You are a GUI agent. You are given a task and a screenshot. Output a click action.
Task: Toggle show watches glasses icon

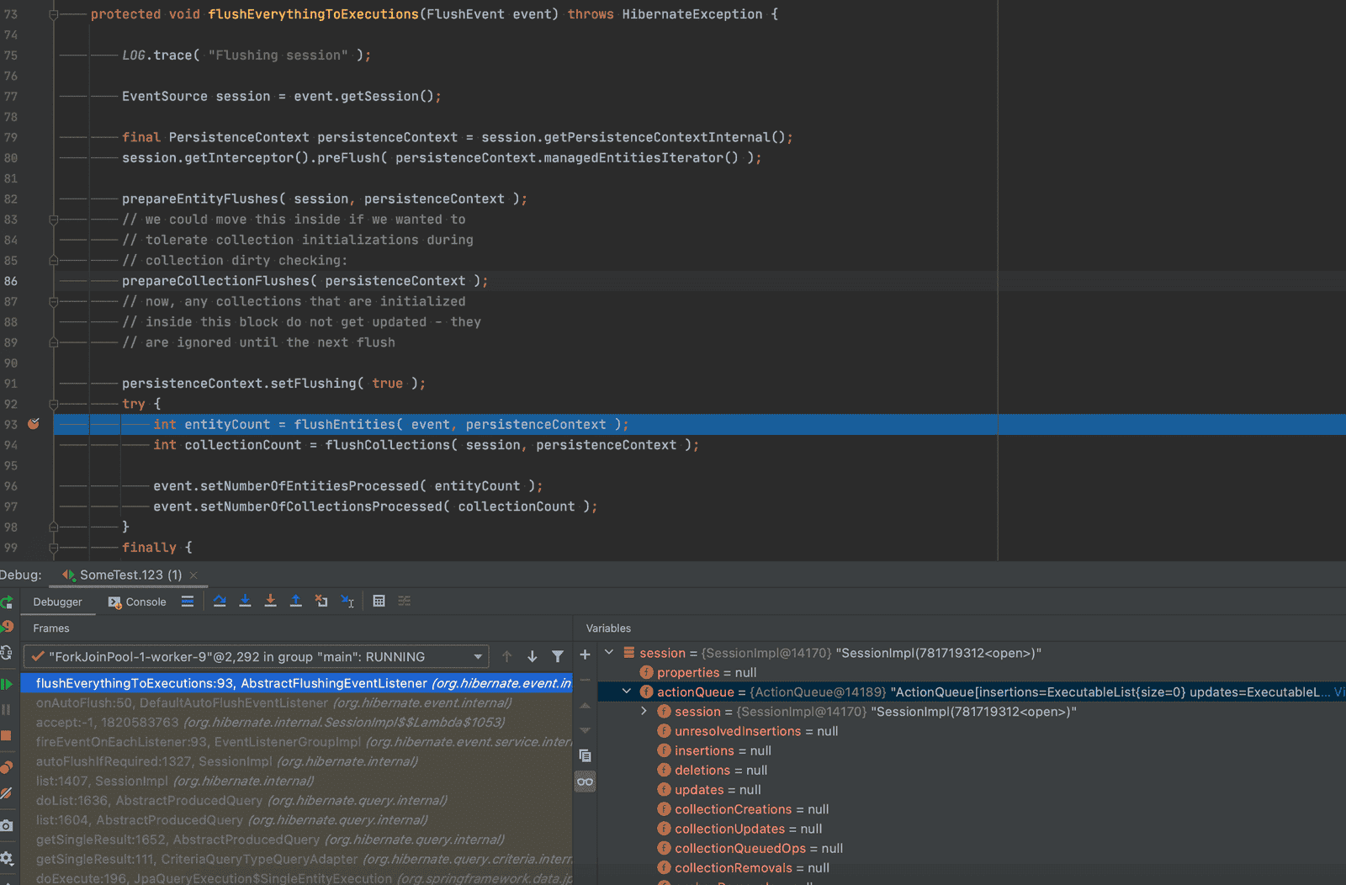point(586,782)
